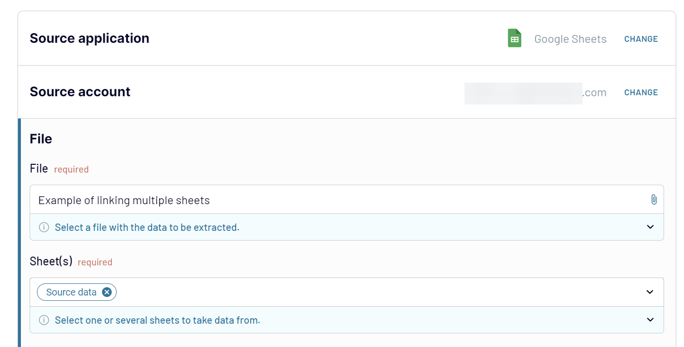684x347 pixels.
Task: Click 'Select one or several sheets' hint
Action: click(x=157, y=320)
